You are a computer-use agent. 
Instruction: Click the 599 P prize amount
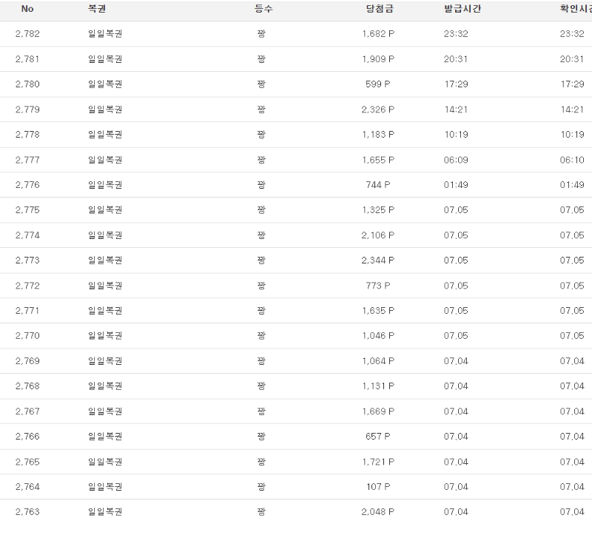click(378, 84)
